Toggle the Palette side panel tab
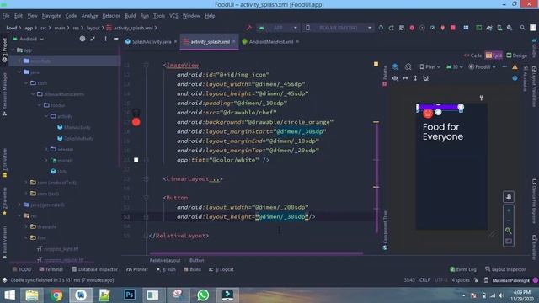Screen dimensions: 539x303 point(385,76)
